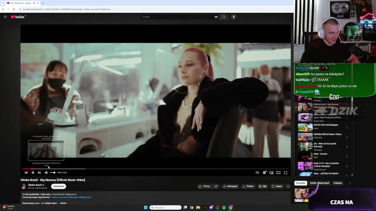Viewport: 376px width, 211px height.
Task: Toggle theater mode
Action: pos(278,173)
